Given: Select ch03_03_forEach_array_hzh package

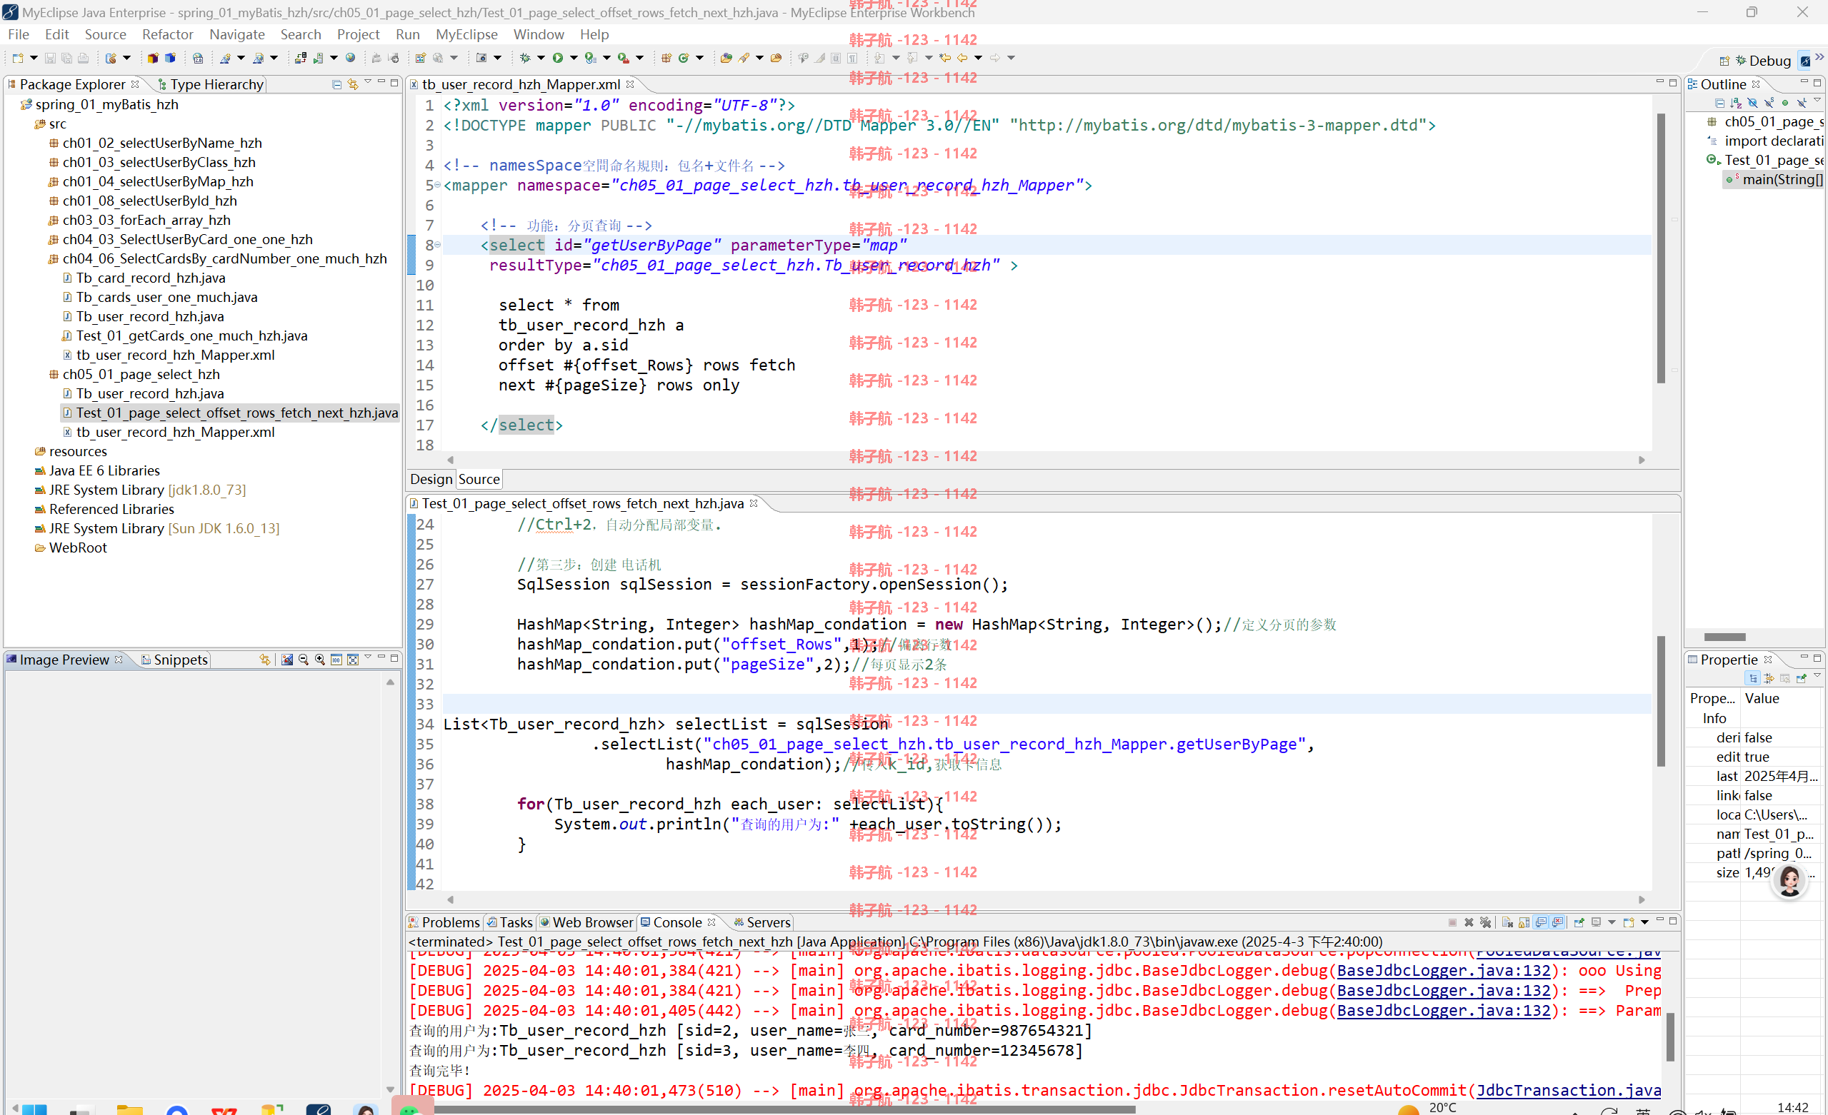Looking at the screenshot, I should [x=146, y=220].
